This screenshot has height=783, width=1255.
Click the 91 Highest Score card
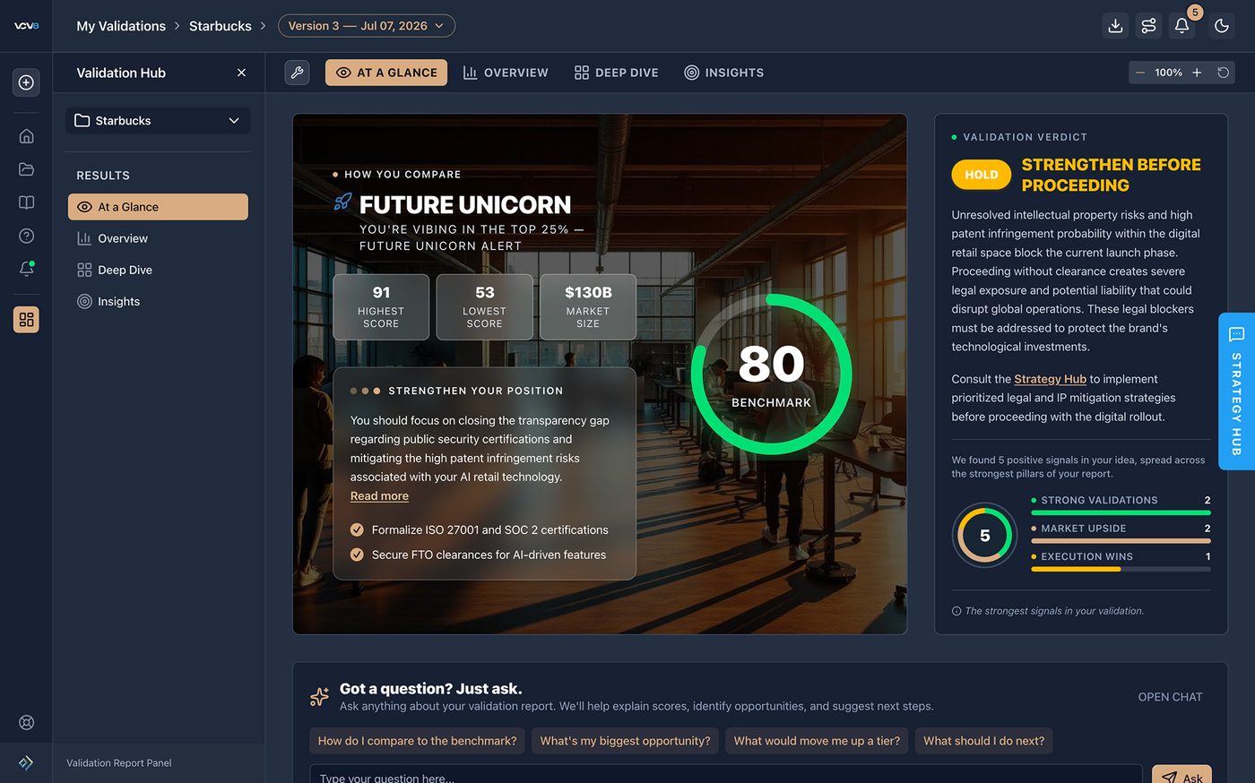point(381,307)
